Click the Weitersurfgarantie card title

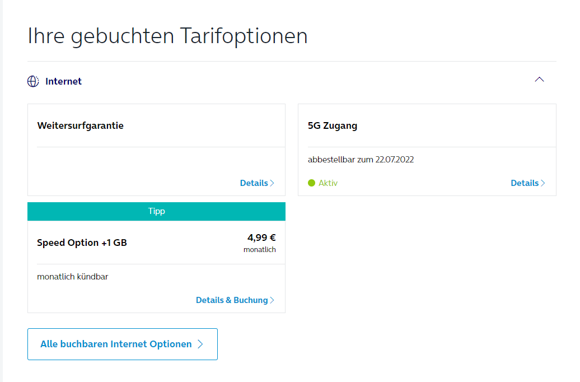click(80, 125)
